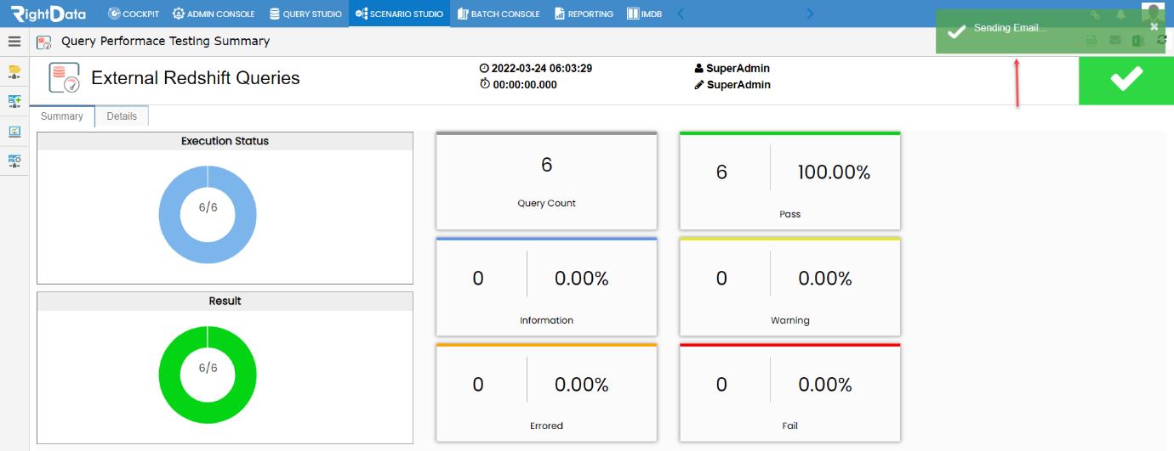Open the hamburger menu in the sidebar
Image resolution: width=1174 pixels, height=451 pixels.
click(x=14, y=41)
